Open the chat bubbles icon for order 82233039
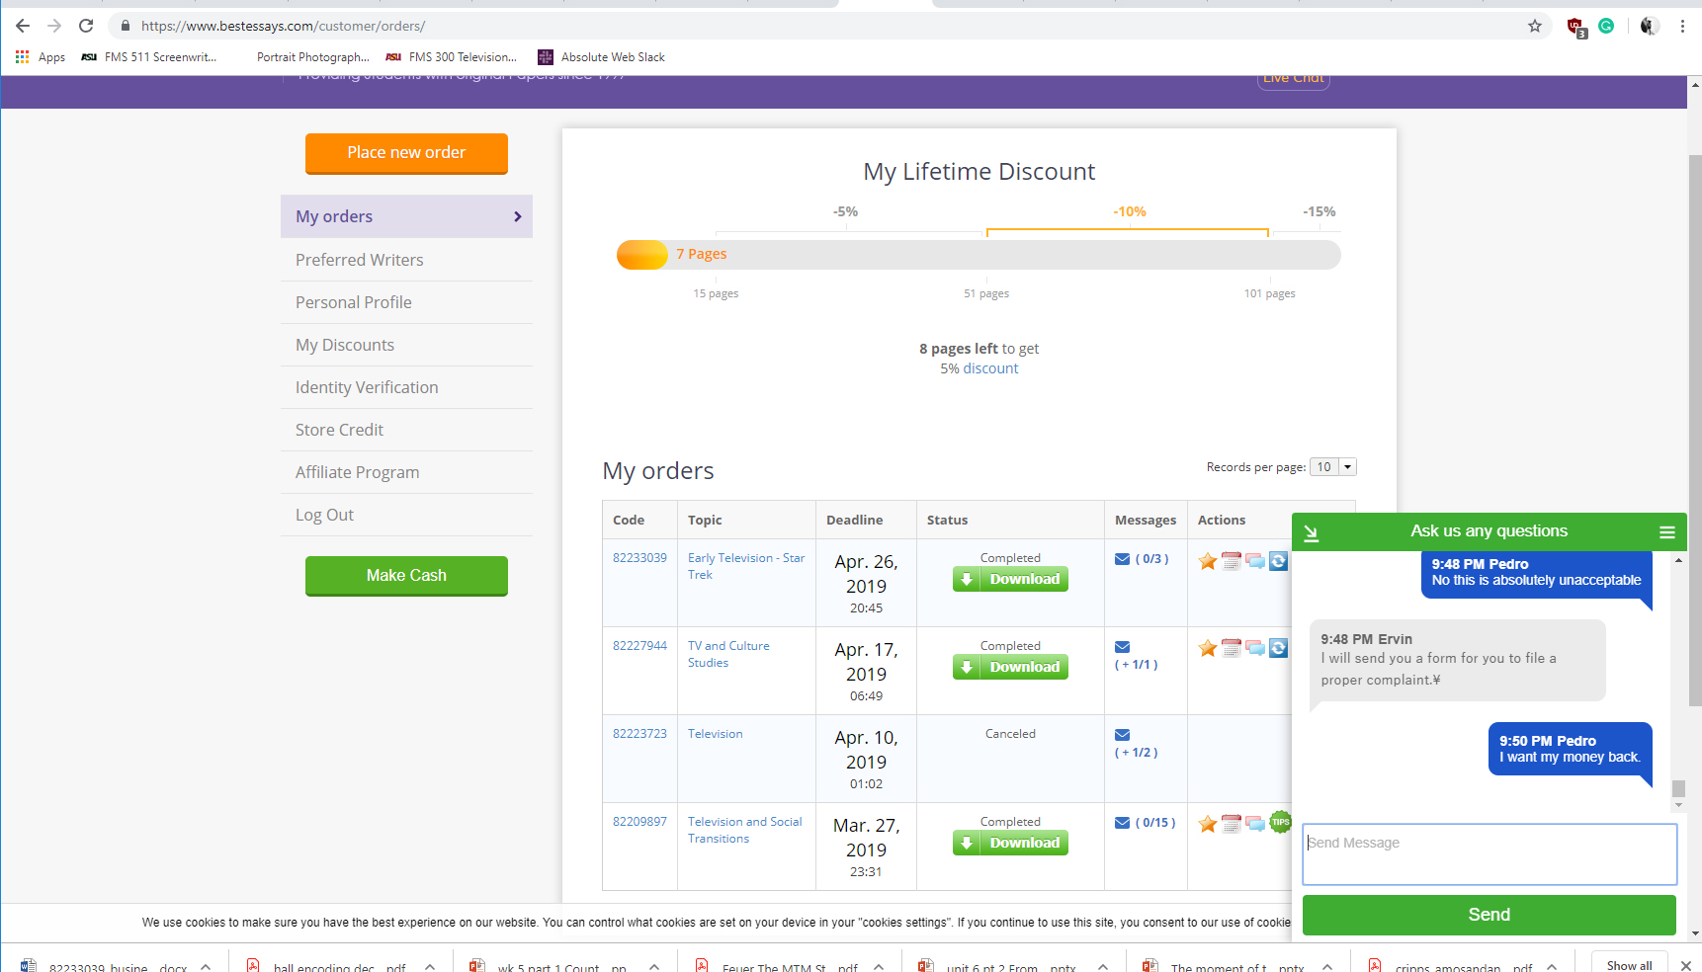The width and height of the screenshot is (1702, 972). 1254,561
